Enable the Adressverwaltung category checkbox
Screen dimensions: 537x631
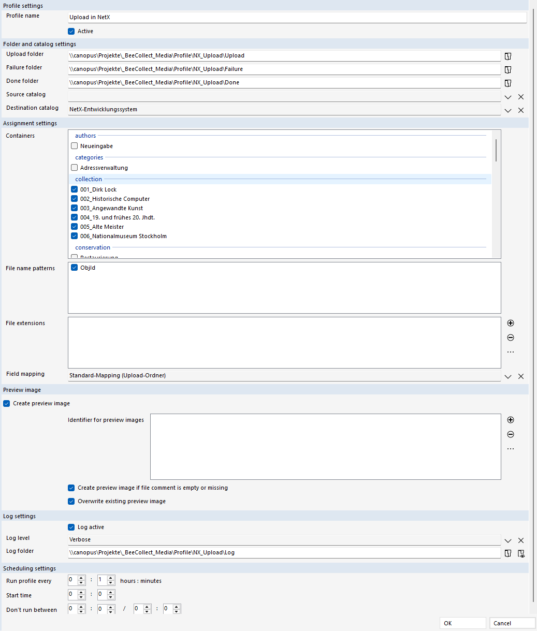coord(75,168)
